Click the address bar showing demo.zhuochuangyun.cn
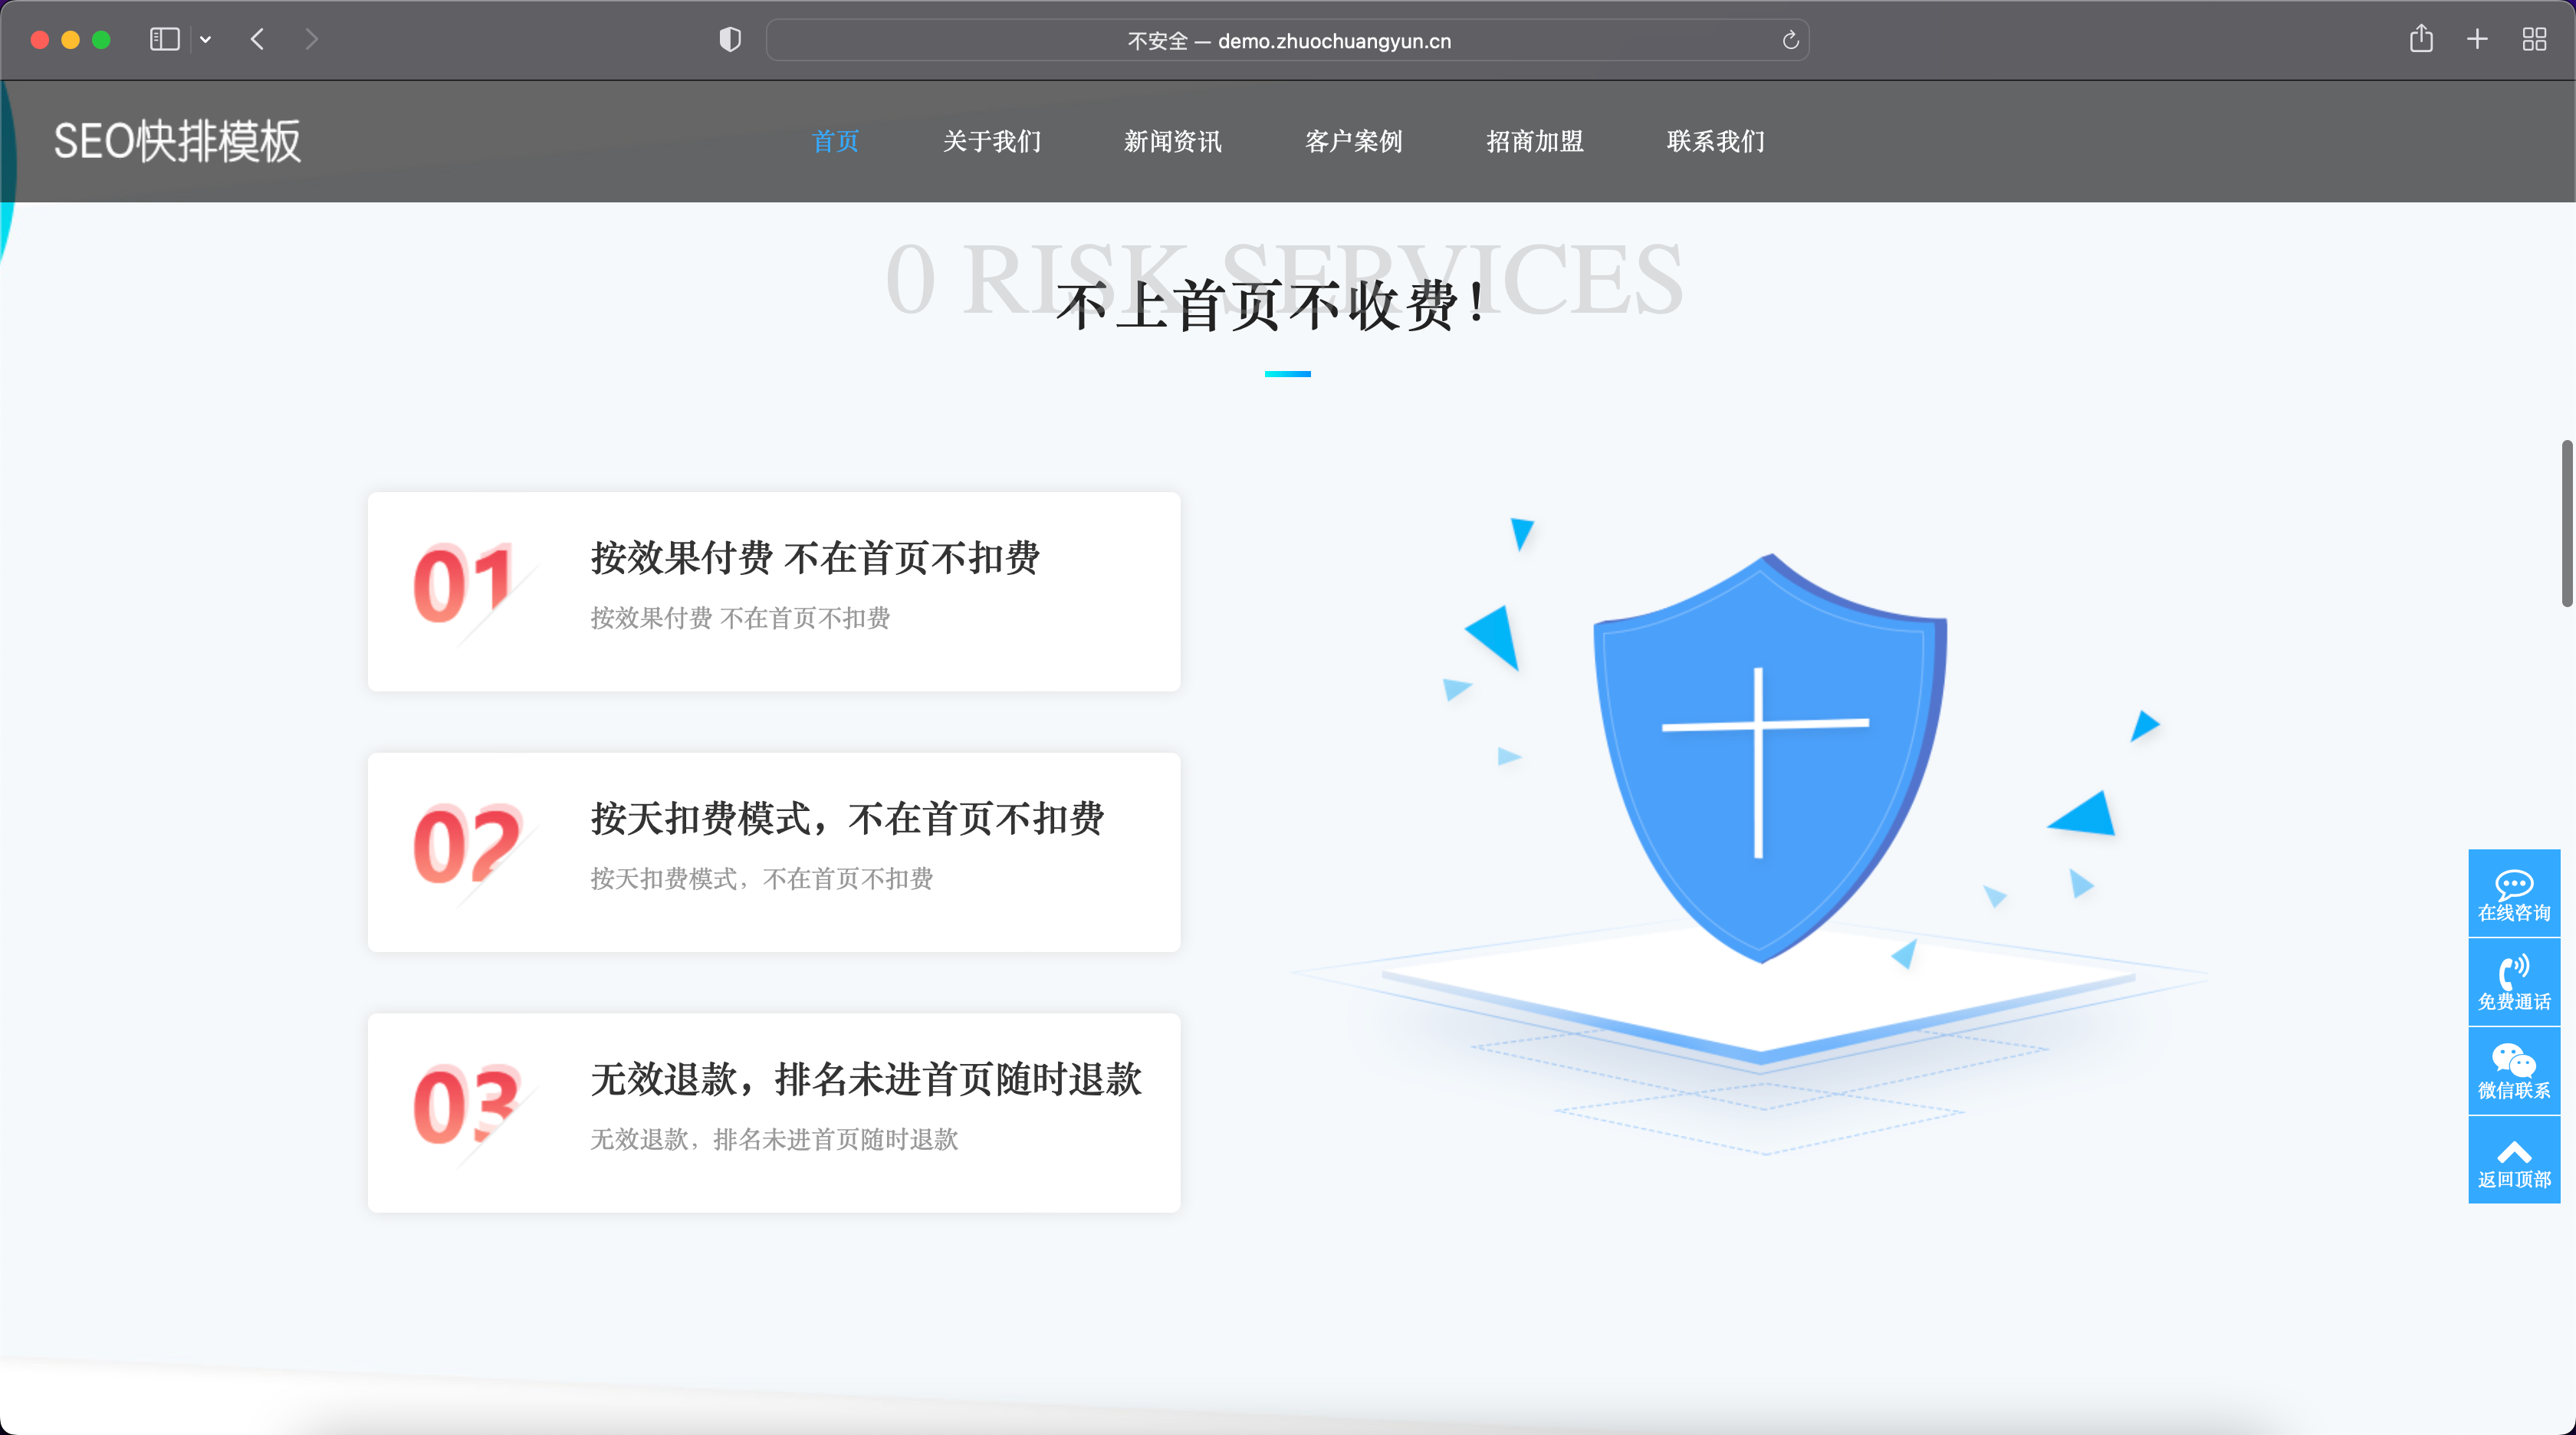The width and height of the screenshot is (2576, 1435). click(x=1288, y=40)
